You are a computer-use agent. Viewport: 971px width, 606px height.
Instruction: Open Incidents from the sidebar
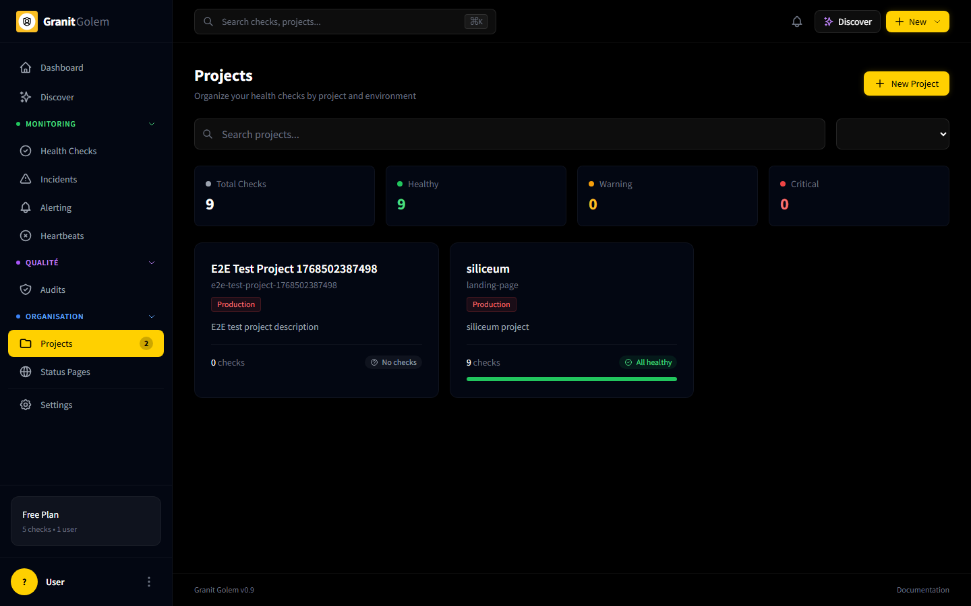[x=86, y=179]
